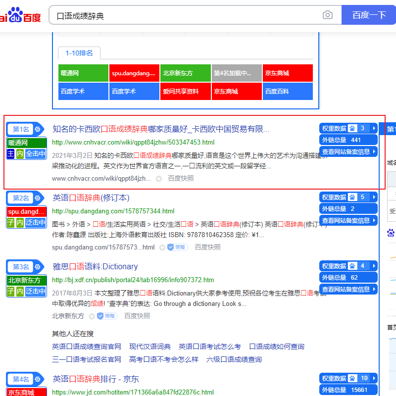Open dropdown arrow after 北京新东方 source

92,316
